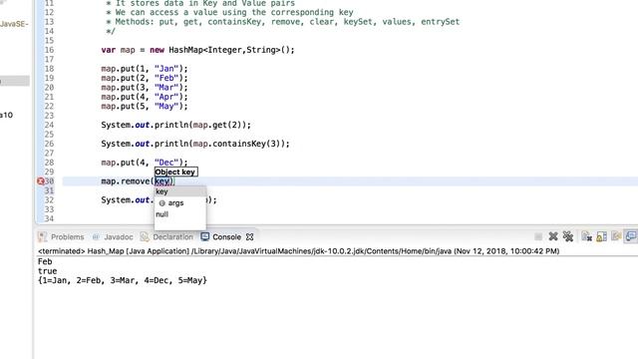The height and width of the screenshot is (359, 638).
Task: Click the map.put(3, "Mar") line
Action: (x=145, y=88)
